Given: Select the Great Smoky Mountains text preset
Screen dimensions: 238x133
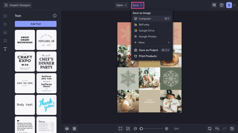Looking at the screenshot, I should pos(25,40).
